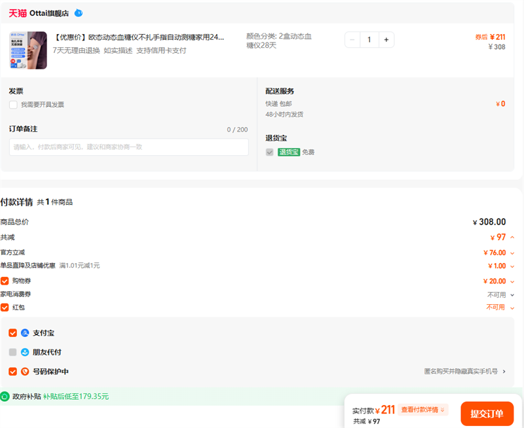
Task: Open 匿名购买并隐藏真实手机号 link
Action: click(x=465, y=372)
